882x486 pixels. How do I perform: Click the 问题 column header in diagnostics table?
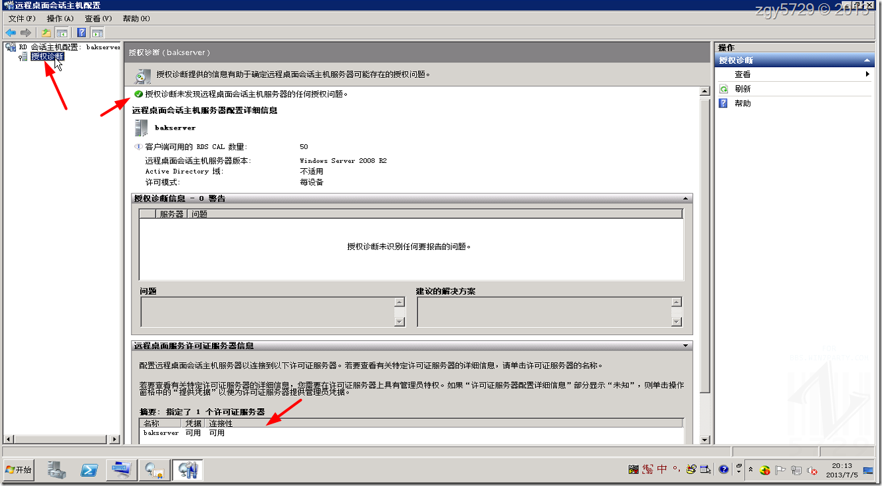point(435,214)
